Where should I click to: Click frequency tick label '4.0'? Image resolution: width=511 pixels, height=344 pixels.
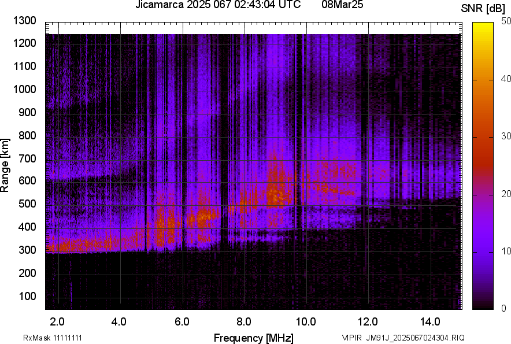tap(119, 322)
